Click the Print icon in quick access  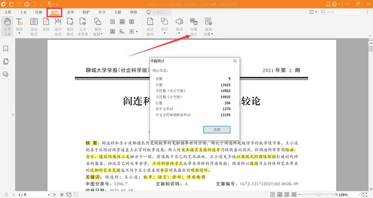point(27,4)
